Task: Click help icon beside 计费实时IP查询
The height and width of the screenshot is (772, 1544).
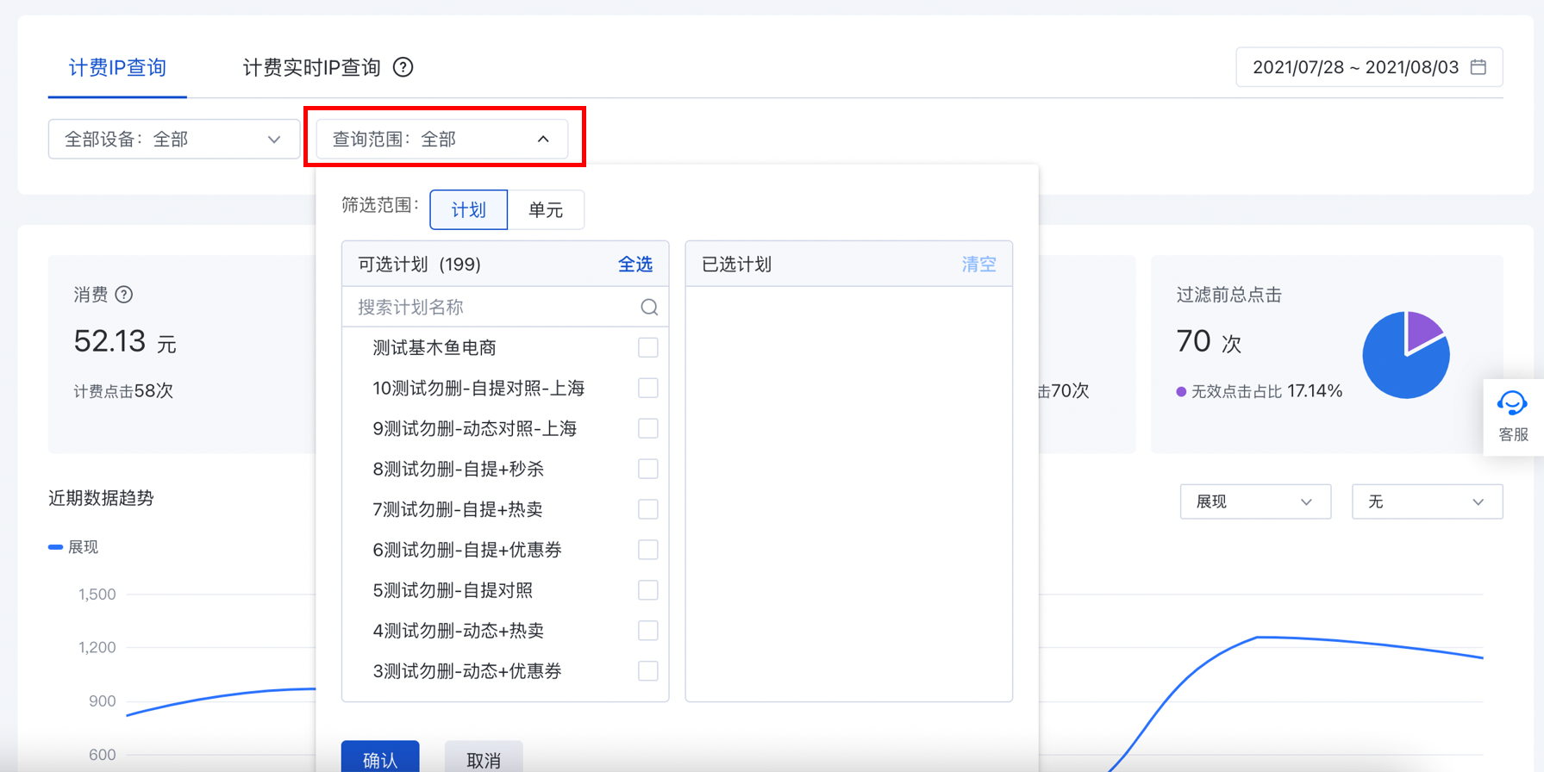Action: [403, 67]
